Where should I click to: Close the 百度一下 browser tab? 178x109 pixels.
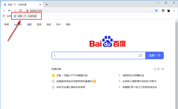(x=40, y=4)
